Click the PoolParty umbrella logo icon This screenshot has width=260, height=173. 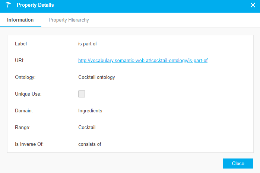(x=8, y=5)
